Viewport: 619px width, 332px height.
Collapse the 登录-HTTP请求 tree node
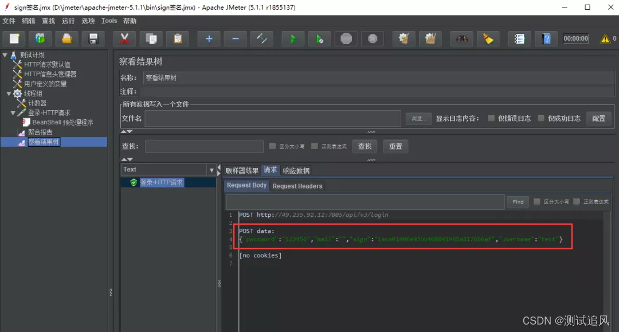13,113
